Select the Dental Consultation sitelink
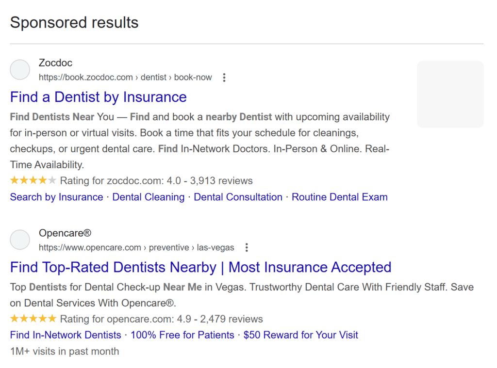 click(238, 197)
